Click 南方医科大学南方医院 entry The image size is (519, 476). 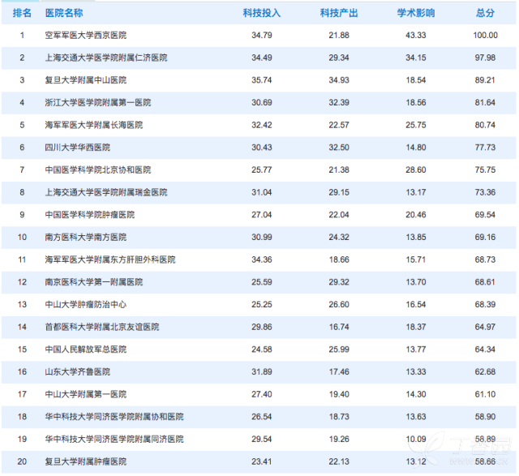click(x=86, y=238)
